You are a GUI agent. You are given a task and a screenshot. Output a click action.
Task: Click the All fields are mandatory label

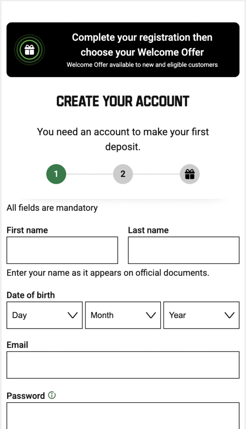[x=51, y=208]
